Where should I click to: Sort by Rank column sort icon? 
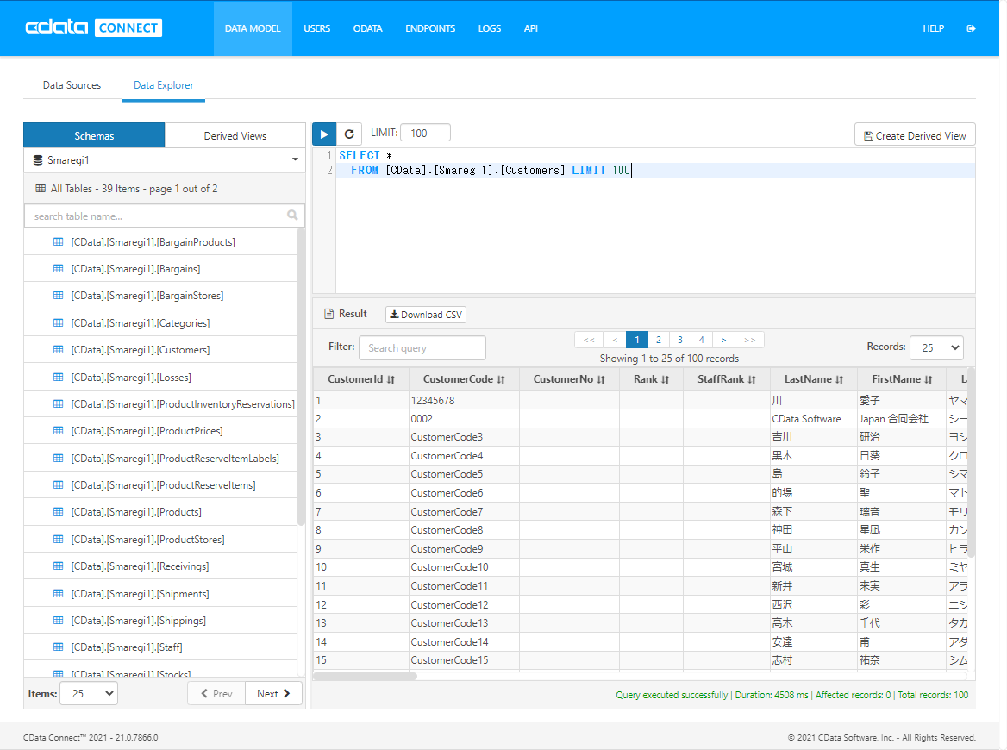[666, 379]
